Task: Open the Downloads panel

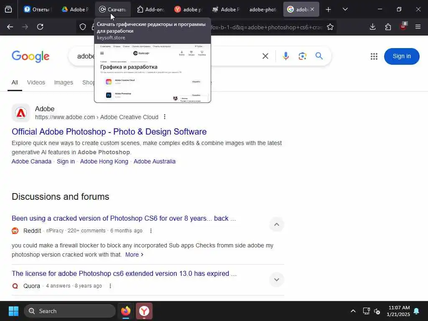Action: (372, 27)
